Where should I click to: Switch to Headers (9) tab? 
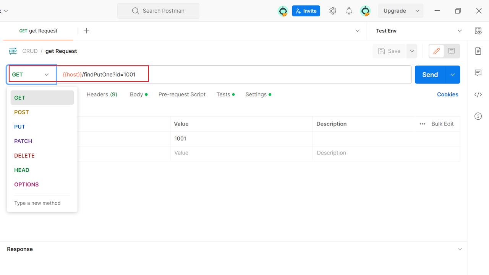click(x=102, y=94)
